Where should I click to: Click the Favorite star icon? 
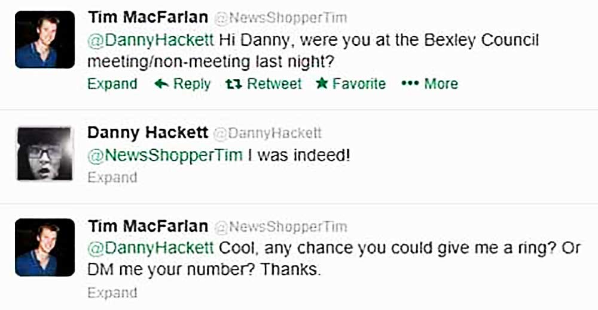322,84
